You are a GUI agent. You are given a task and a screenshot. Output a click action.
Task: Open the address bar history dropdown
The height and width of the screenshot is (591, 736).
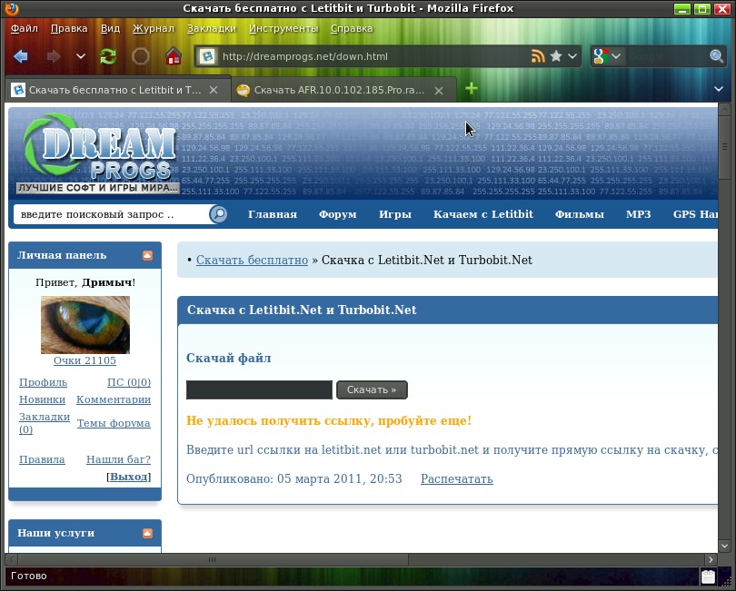point(572,56)
